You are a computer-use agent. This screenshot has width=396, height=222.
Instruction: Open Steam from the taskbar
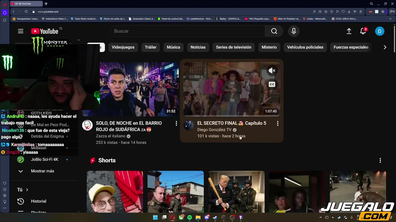[215, 217]
